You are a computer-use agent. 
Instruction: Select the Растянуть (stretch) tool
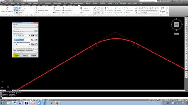point(108,13)
